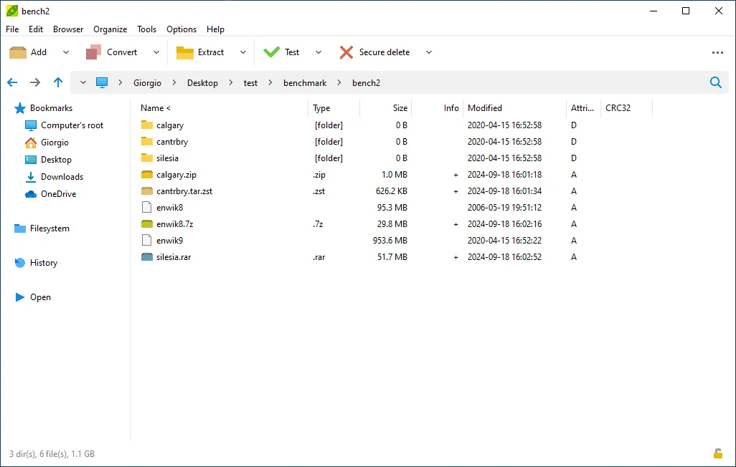Open the search magnifier icon
Viewport: 736px width, 467px height.
tap(715, 82)
